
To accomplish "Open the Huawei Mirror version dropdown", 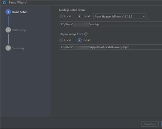I will click(x=120, y=17).
